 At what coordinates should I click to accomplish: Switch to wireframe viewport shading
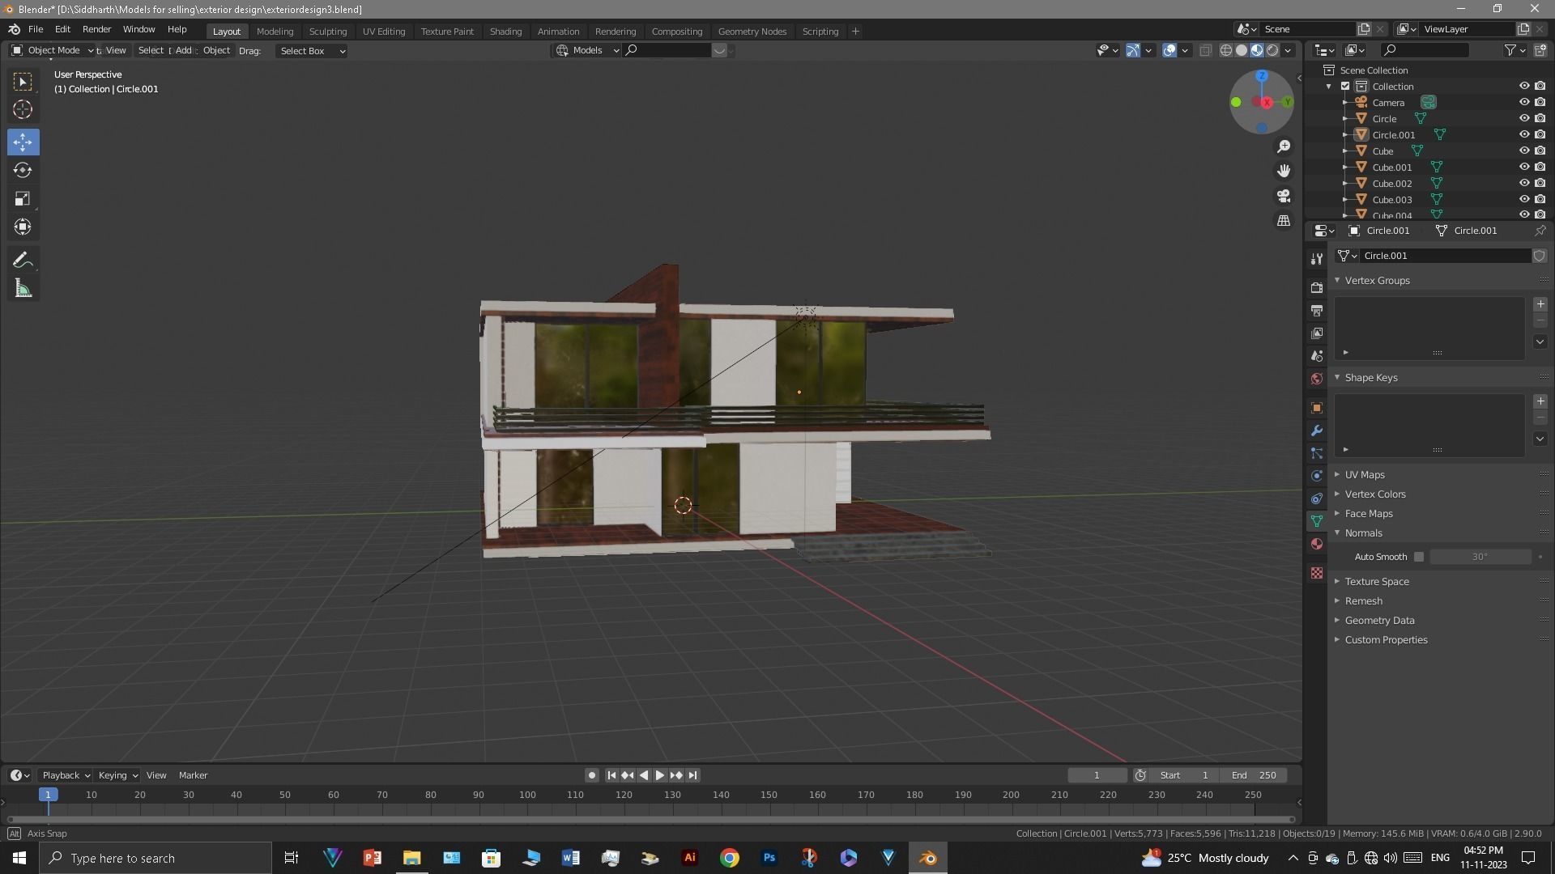[1226, 50]
